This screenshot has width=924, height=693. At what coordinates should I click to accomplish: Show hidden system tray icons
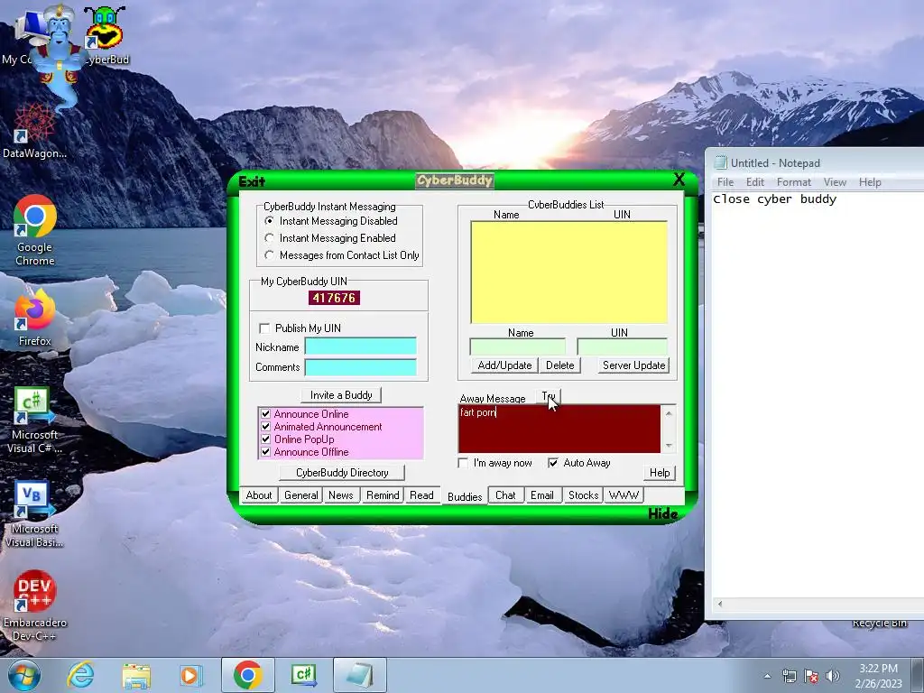point(767,676)
